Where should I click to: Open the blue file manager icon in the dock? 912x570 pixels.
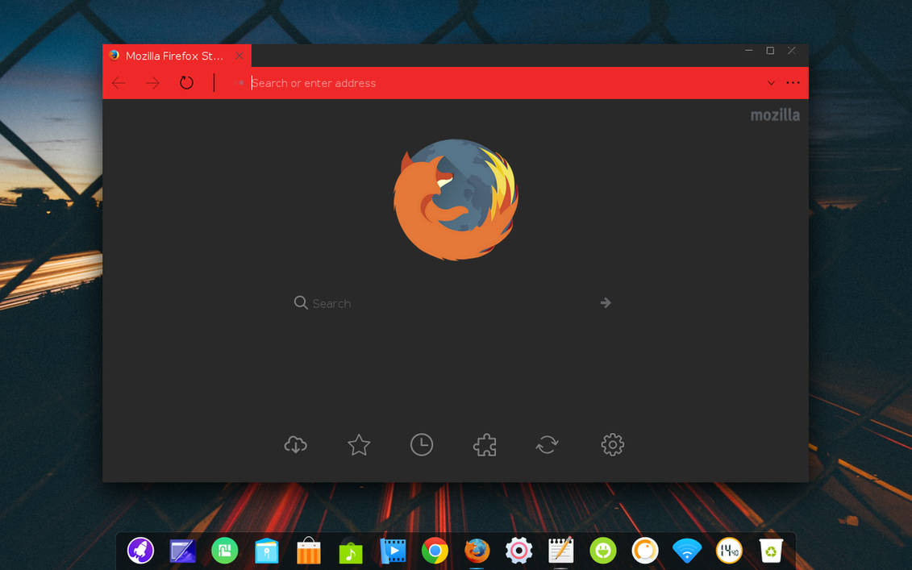[266, 551]
